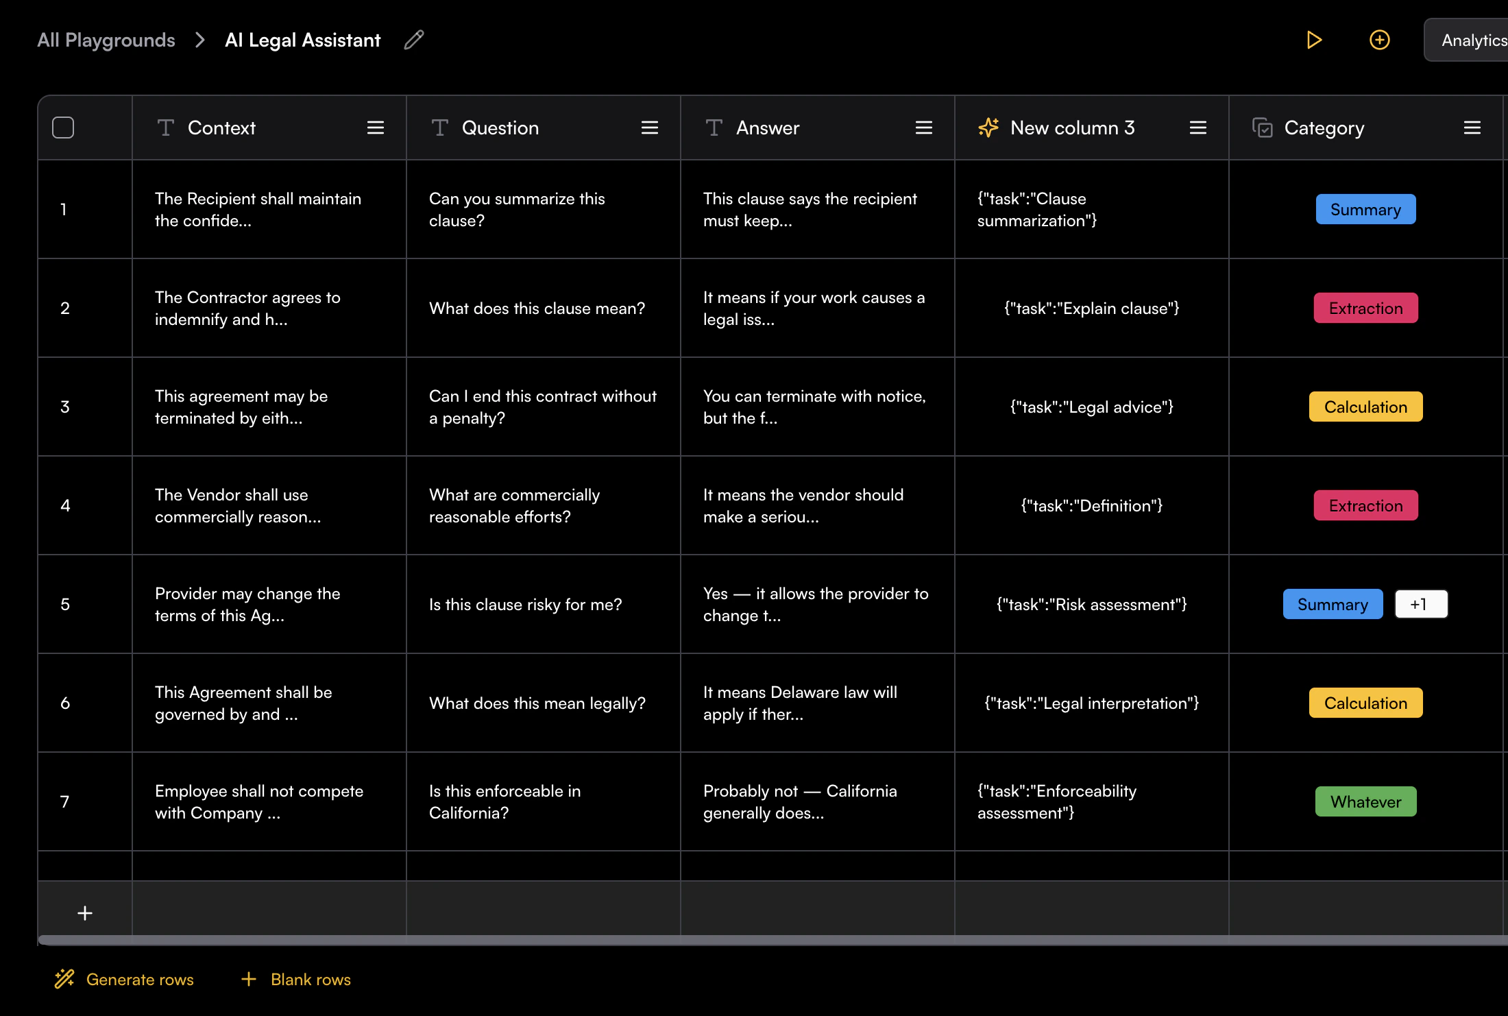
Task: Click the text type icon in Question header
Action: coord(439,128)
